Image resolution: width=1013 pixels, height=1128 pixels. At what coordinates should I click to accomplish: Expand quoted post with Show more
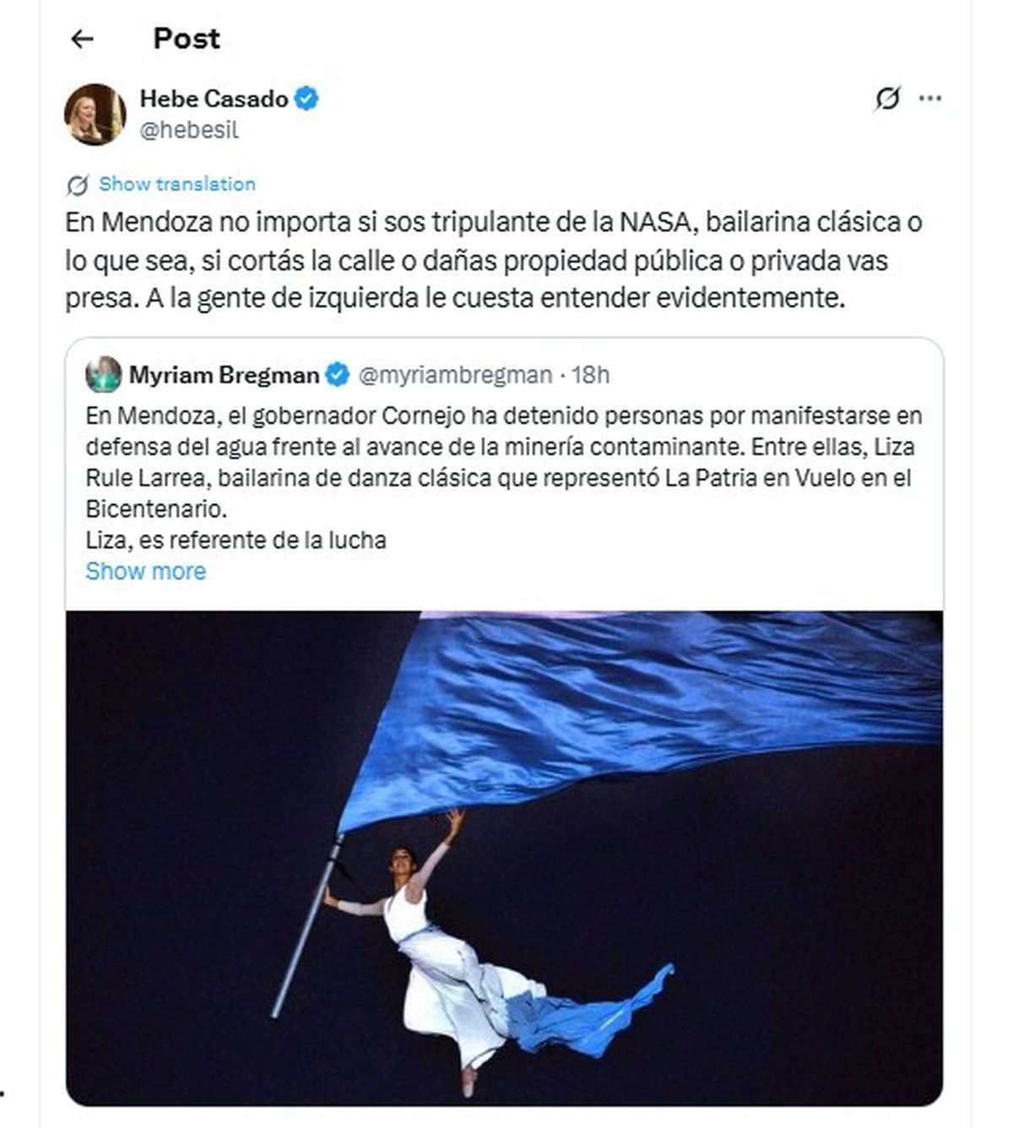146,572
